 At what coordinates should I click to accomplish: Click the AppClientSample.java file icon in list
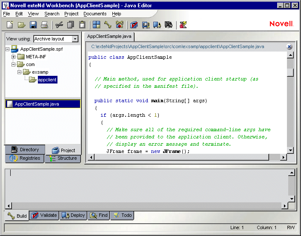(10, 104)
